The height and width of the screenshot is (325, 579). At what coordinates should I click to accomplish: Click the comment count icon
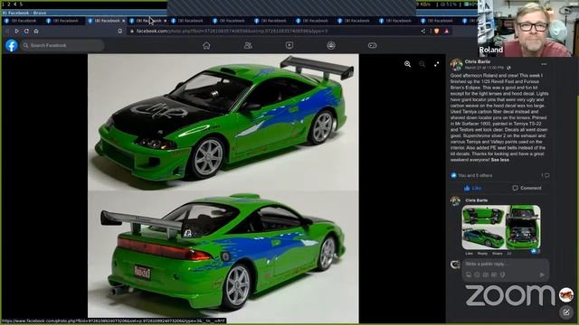546,175
